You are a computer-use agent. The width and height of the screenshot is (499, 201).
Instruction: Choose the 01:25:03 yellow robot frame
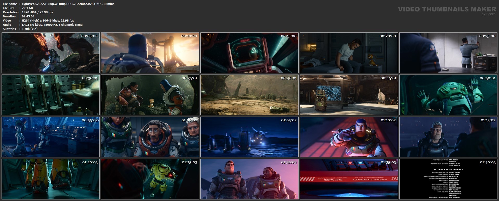coord(150,179)
